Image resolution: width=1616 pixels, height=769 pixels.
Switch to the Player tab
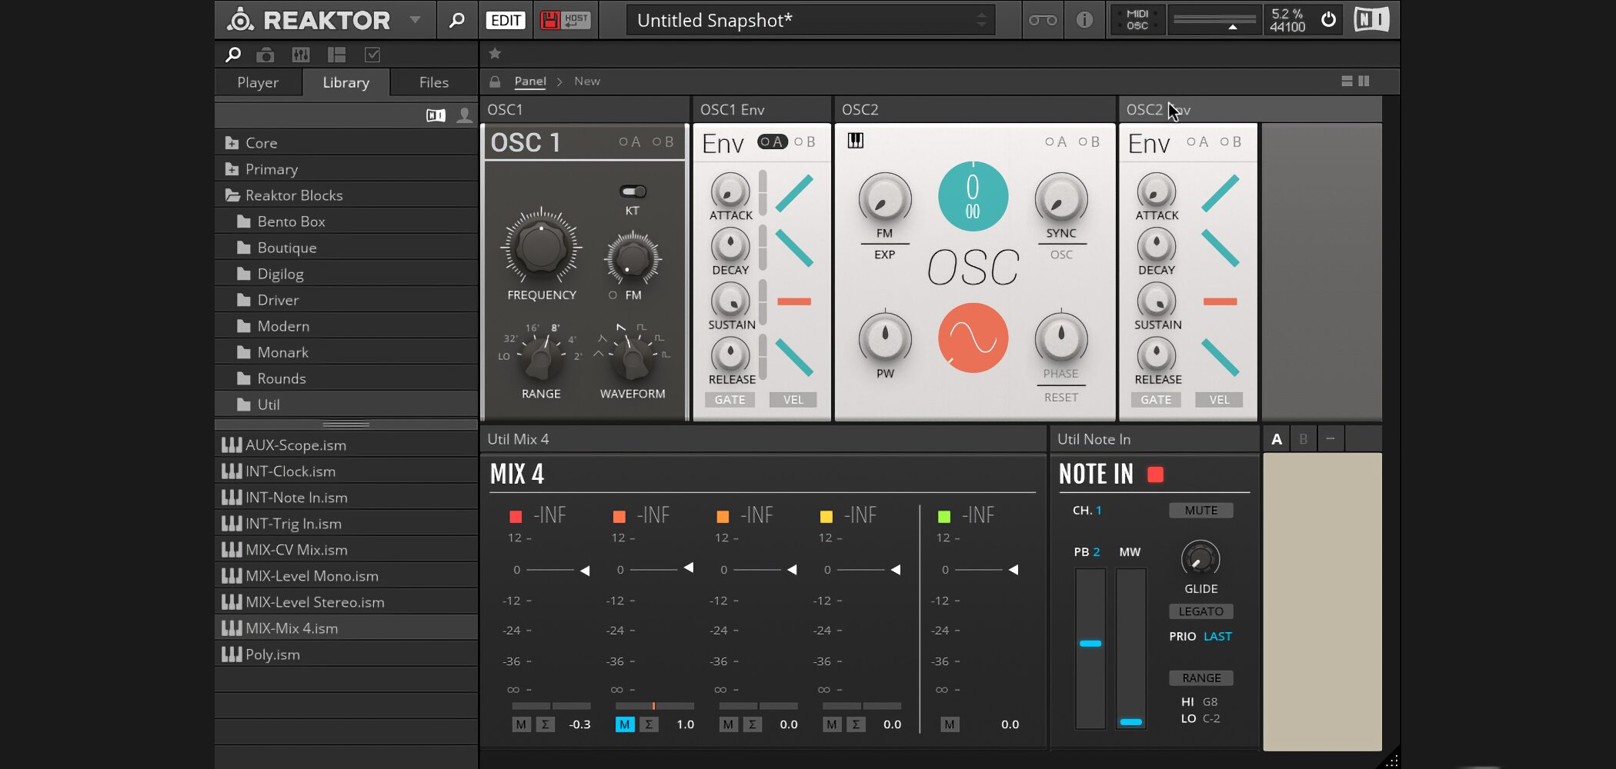click(x=258, y=82)
